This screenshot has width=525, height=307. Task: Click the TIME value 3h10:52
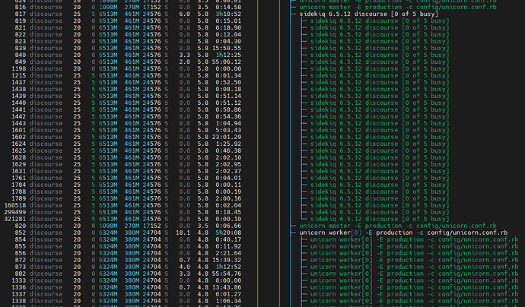pos(228,14)
